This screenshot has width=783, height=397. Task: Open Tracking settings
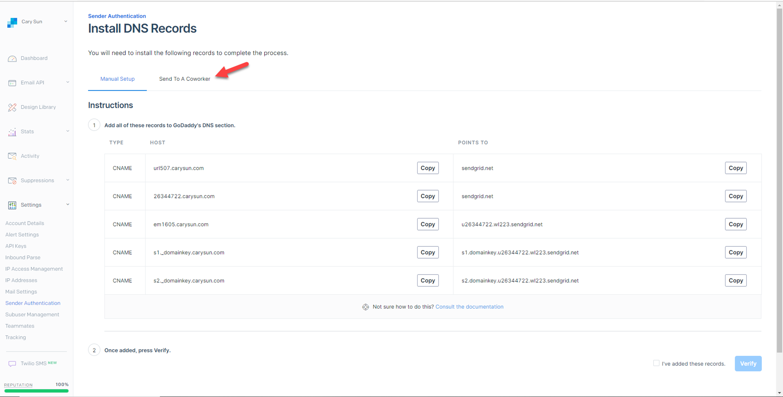[15, 337]
